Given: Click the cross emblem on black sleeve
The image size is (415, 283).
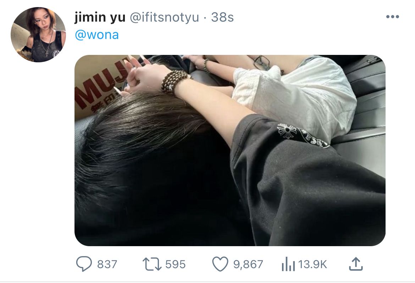Looking at the screenshot, I should pyautogui.click(x=287, y=131).
